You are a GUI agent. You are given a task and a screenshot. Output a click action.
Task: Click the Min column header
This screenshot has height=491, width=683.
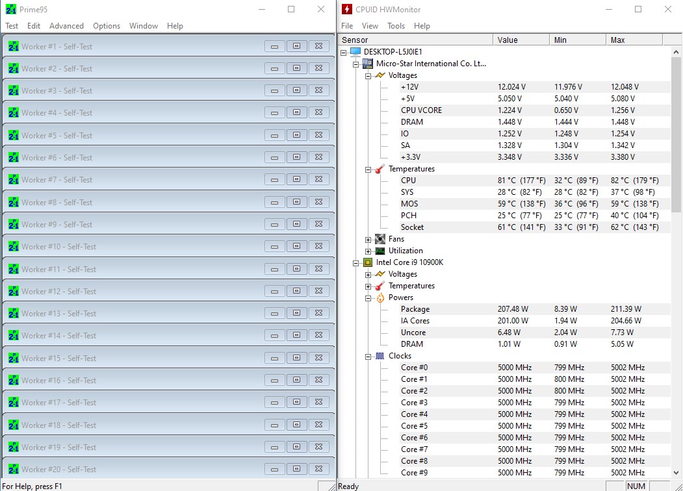[x=578, y=40]
